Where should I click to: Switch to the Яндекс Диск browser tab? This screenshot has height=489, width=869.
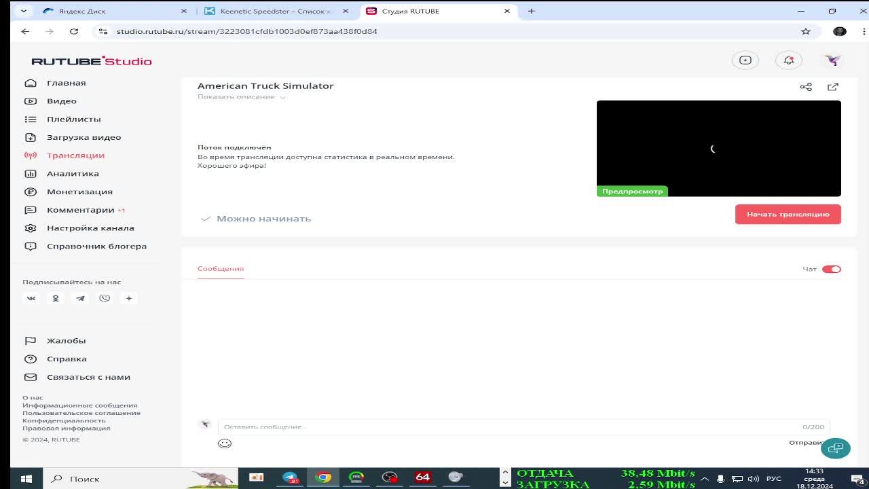(112, 11)
